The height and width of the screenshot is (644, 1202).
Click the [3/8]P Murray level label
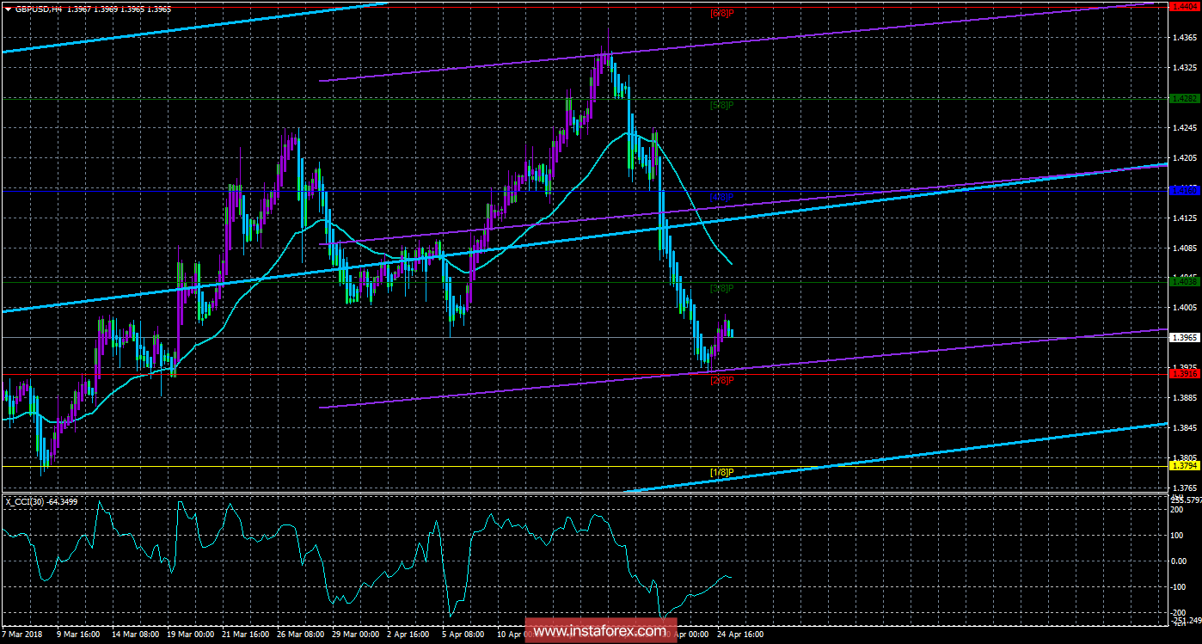721,289
